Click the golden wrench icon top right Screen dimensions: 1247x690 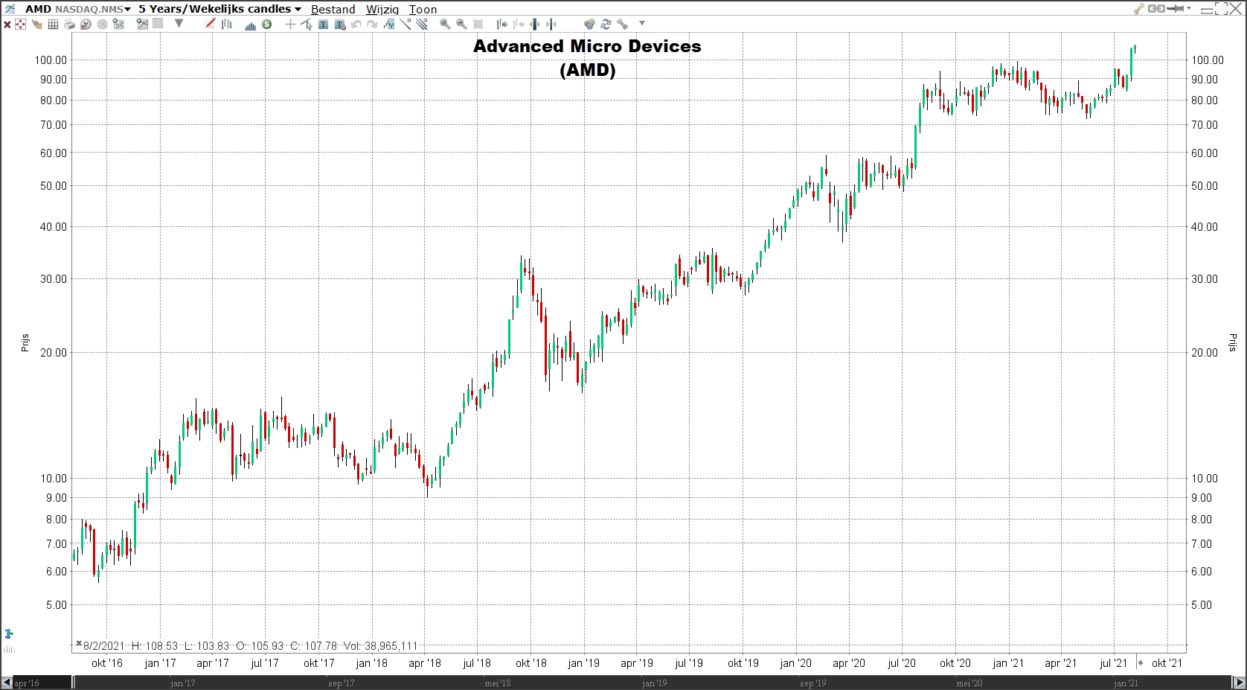pyautogui.click(x=1139, y=9)
